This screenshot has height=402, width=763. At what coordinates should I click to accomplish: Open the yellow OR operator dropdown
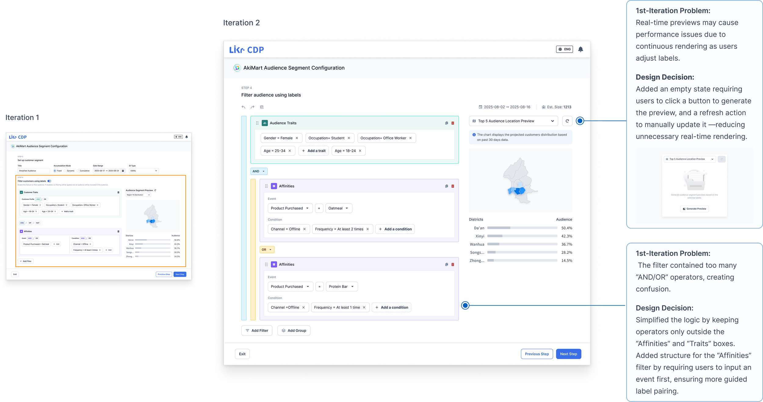(267, 250)
